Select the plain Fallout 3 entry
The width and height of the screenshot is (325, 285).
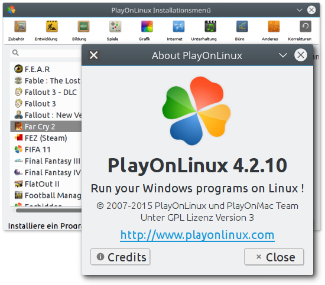[x=45, y=103]
